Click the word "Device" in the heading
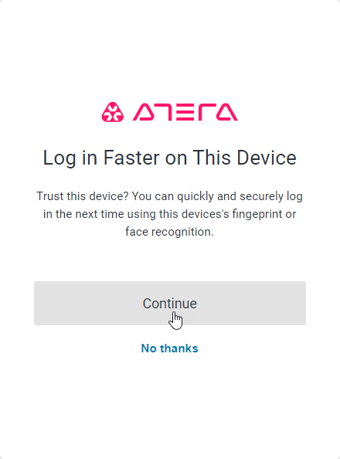 [x=267, y=158]
